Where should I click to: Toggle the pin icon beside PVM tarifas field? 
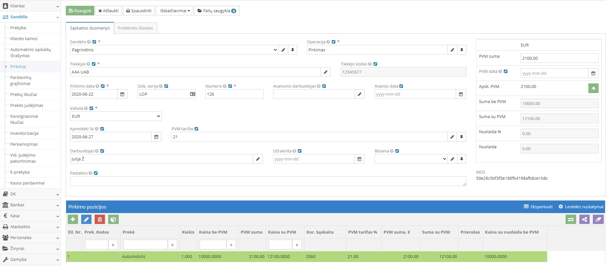pyautogui.click(x=461, y=137)
